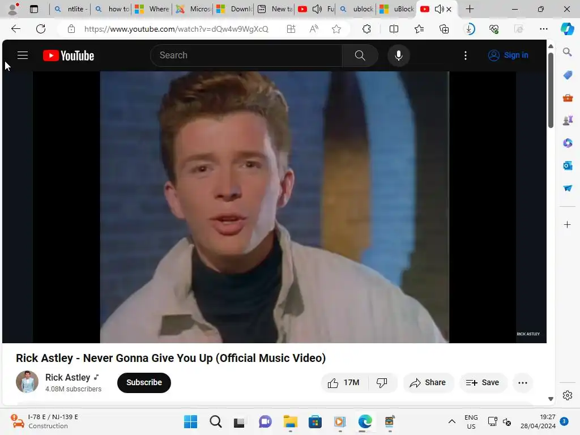Open the YouTube guide hamburger menu
Screen dimensions: 580x435
point(23,56)
